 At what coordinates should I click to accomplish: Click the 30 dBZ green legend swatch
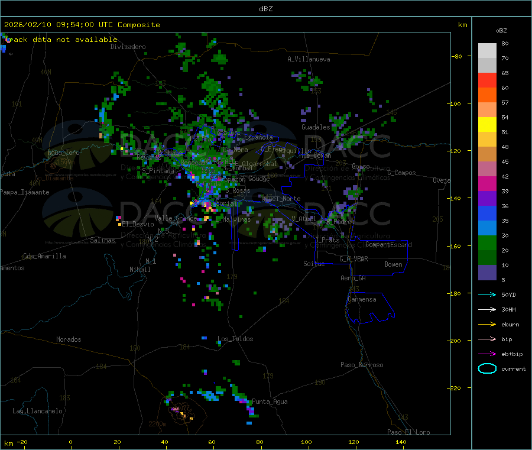pos(487,243)
